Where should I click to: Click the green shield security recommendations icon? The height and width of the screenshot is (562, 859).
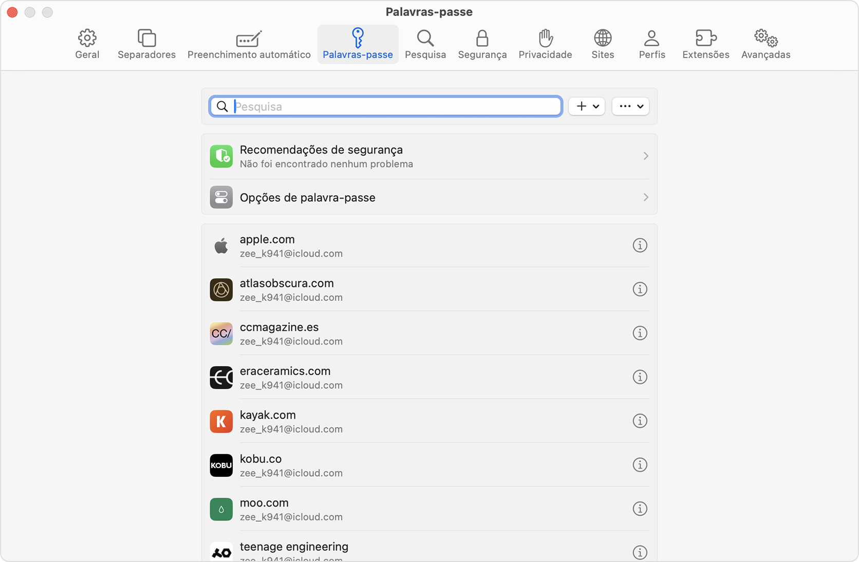pyautogui.click(x=221, y=156)
